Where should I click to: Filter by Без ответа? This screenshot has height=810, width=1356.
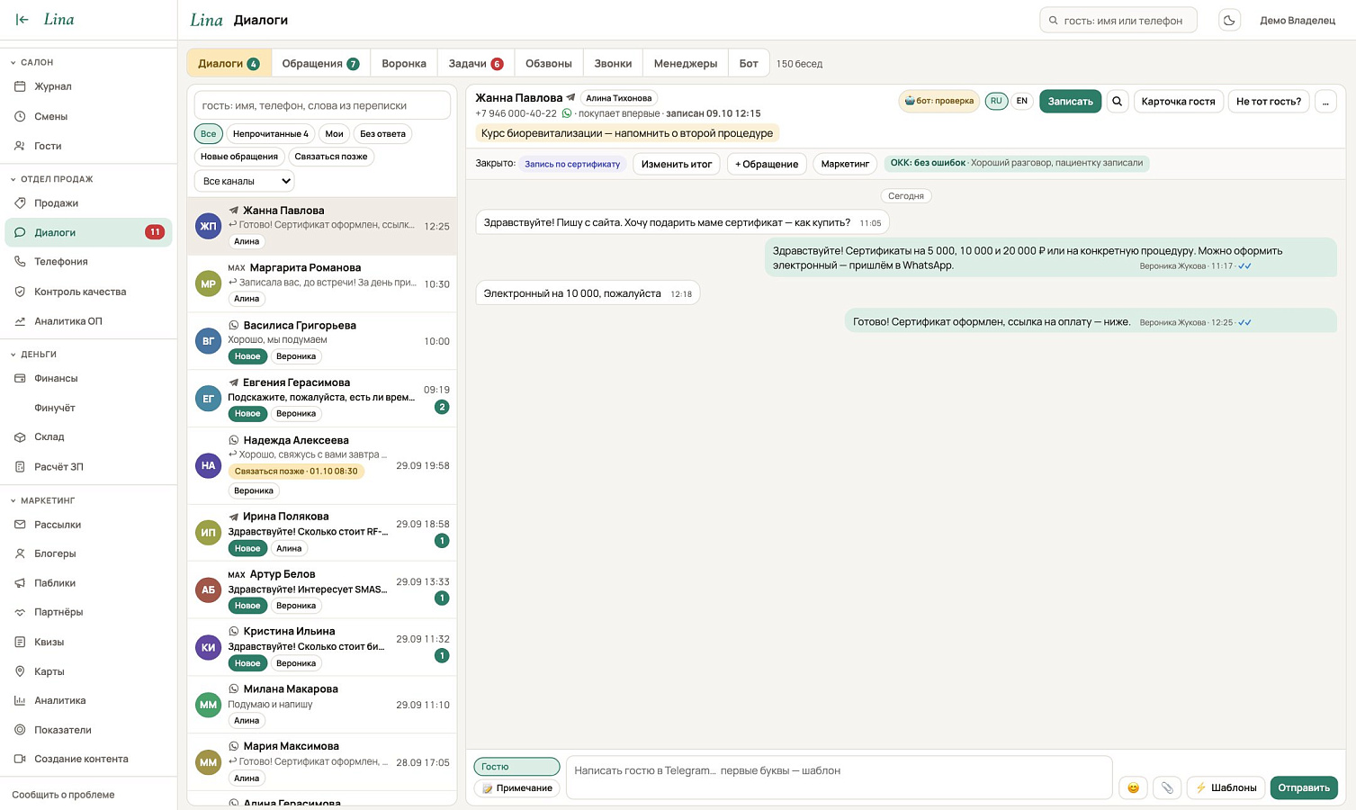pyautogui.click(x=382, y=133)
